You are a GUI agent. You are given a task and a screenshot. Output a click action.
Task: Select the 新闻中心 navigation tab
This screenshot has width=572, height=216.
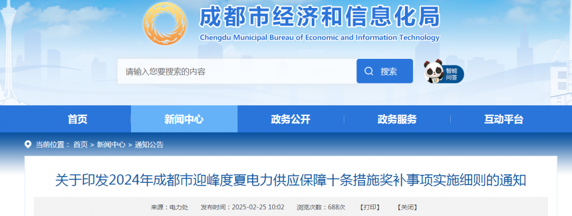coord(184,119)
